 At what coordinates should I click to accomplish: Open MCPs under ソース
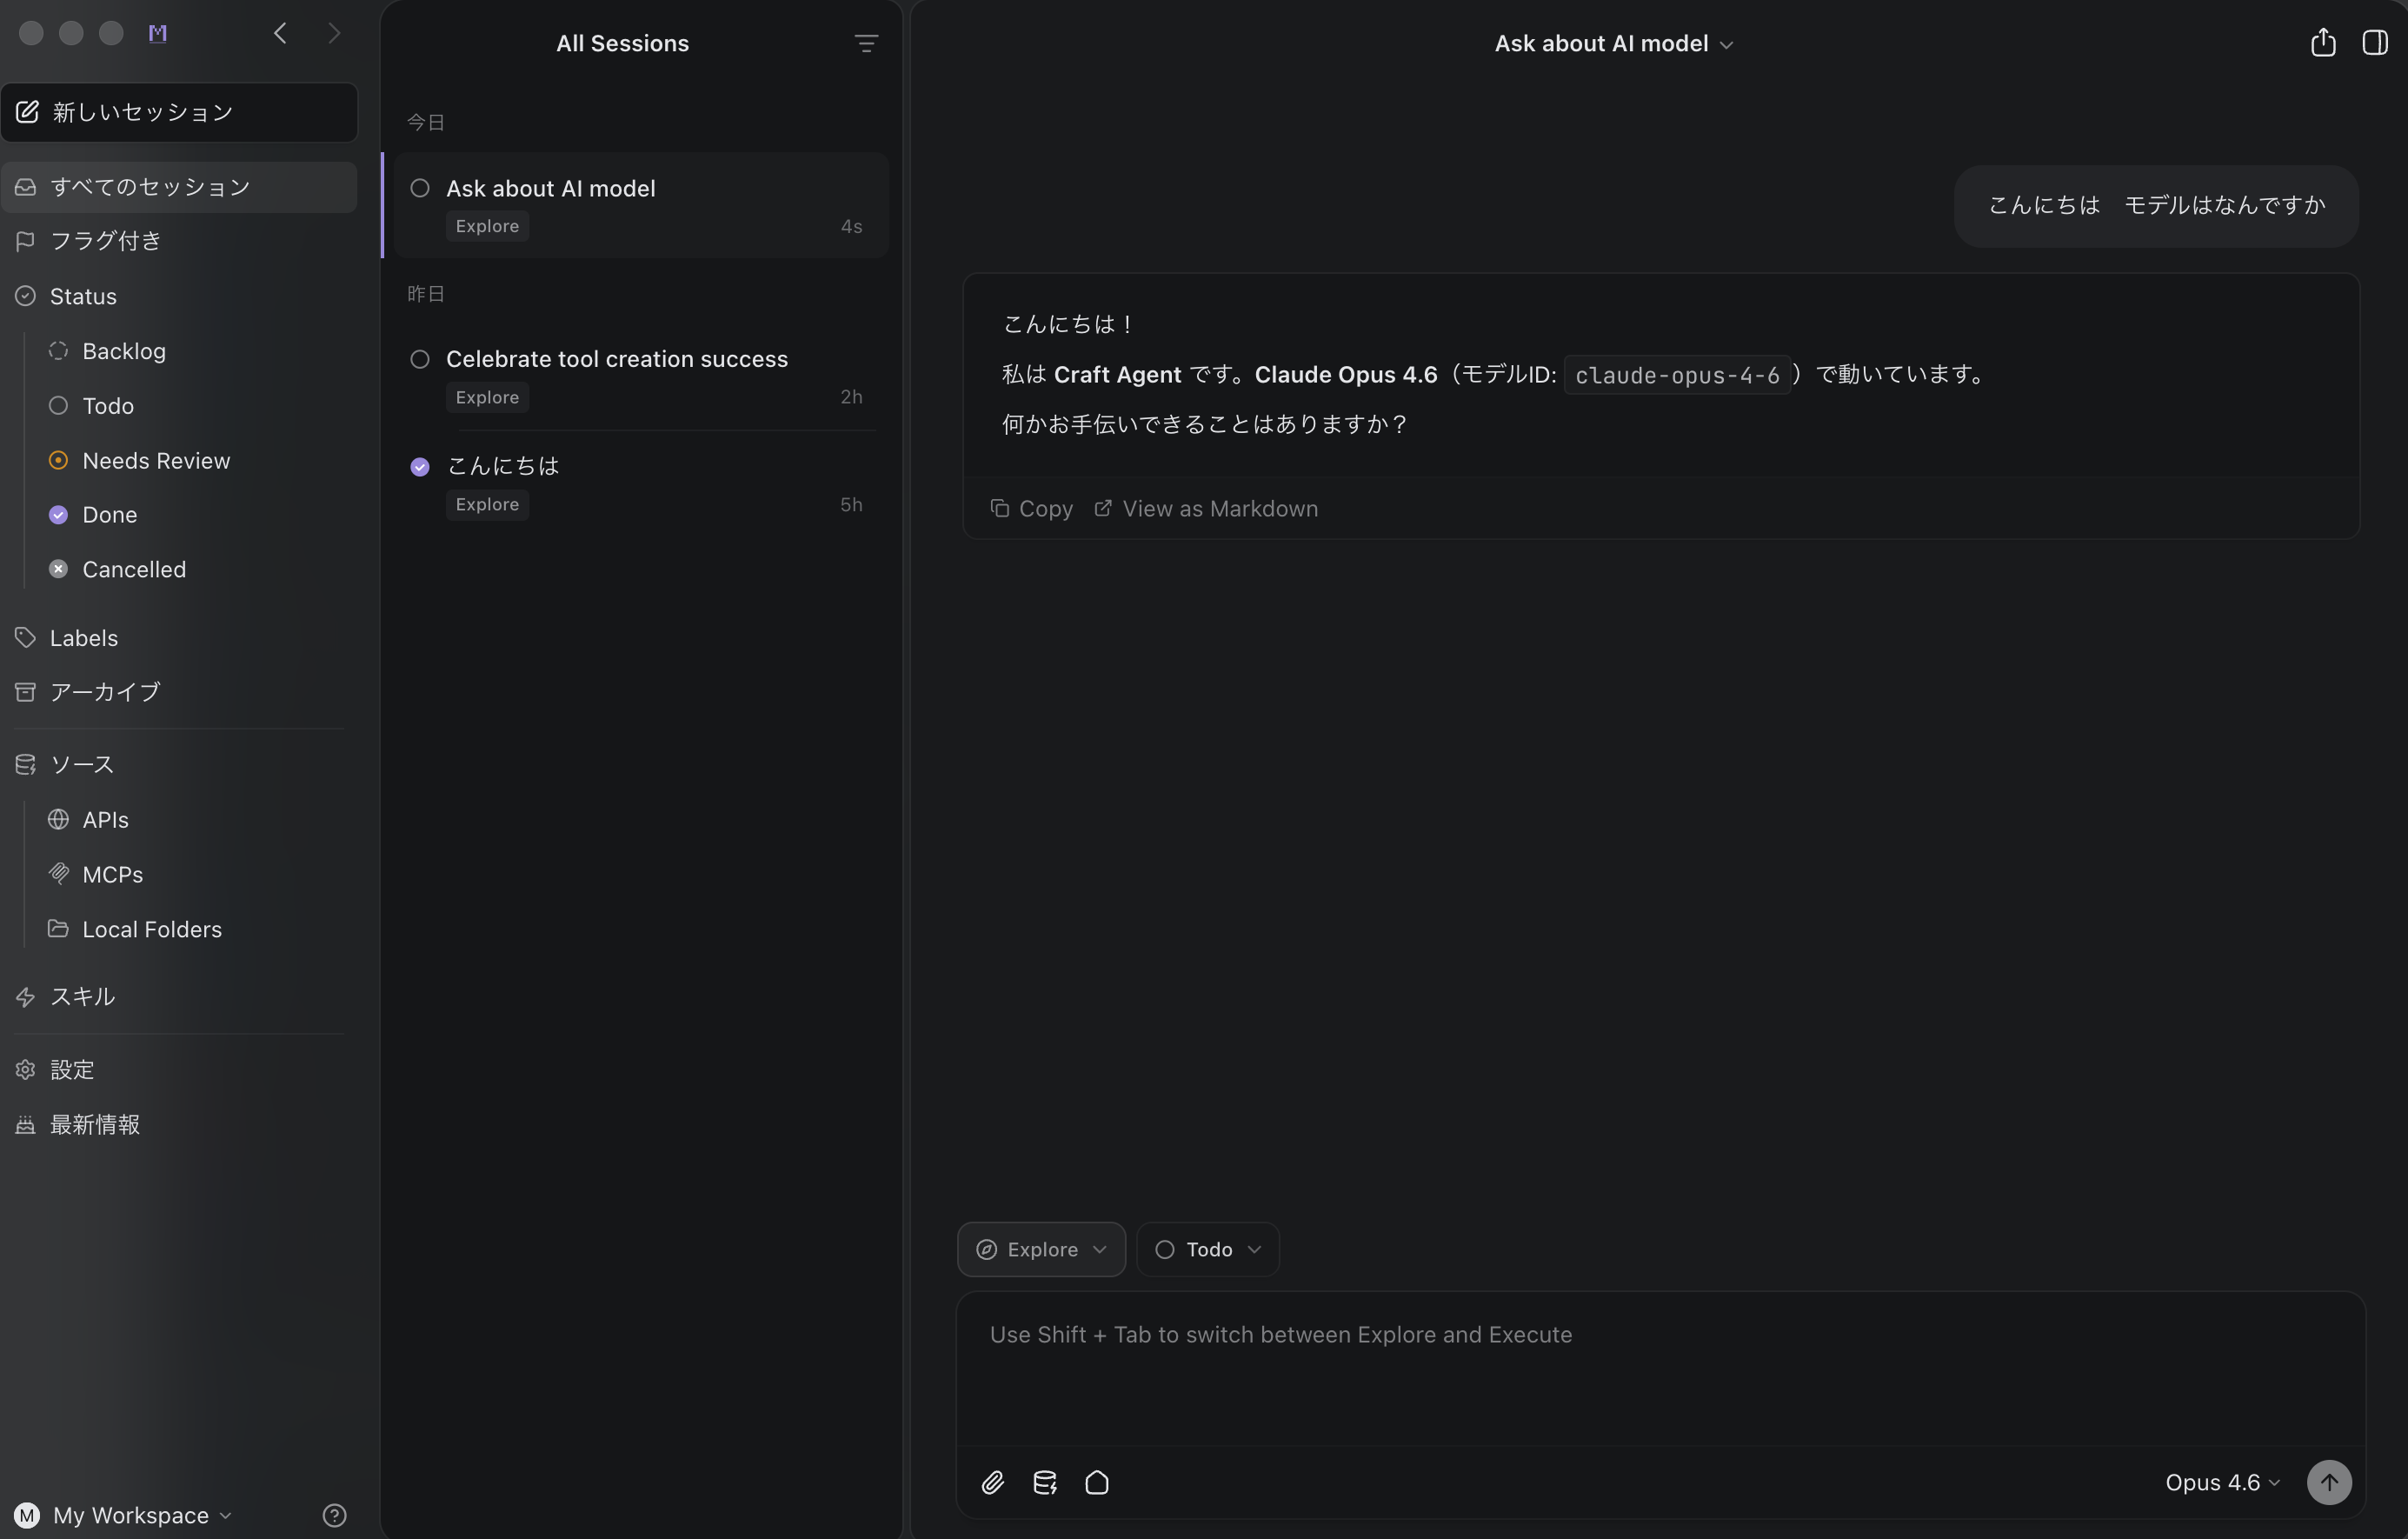pyautogui.click(x=112, y=874)
